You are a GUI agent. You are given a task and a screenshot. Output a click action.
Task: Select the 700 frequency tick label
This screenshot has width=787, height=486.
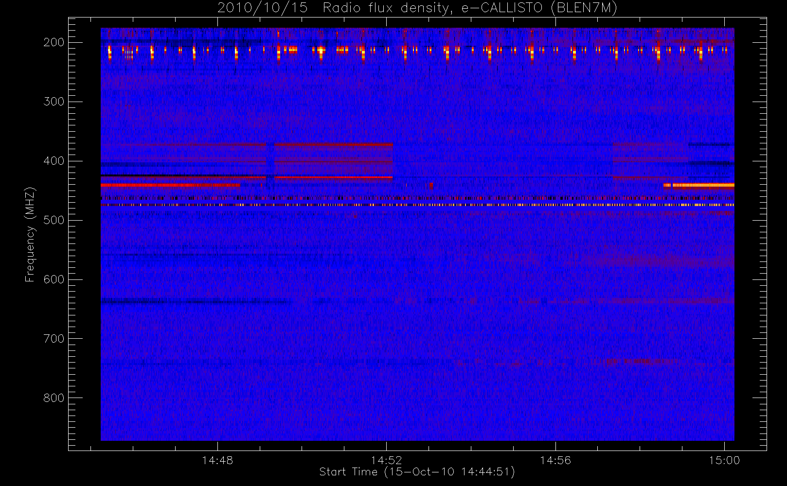click(x=54, y=339)
